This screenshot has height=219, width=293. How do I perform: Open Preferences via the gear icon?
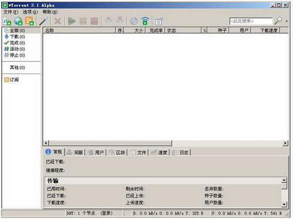(134, 21)
